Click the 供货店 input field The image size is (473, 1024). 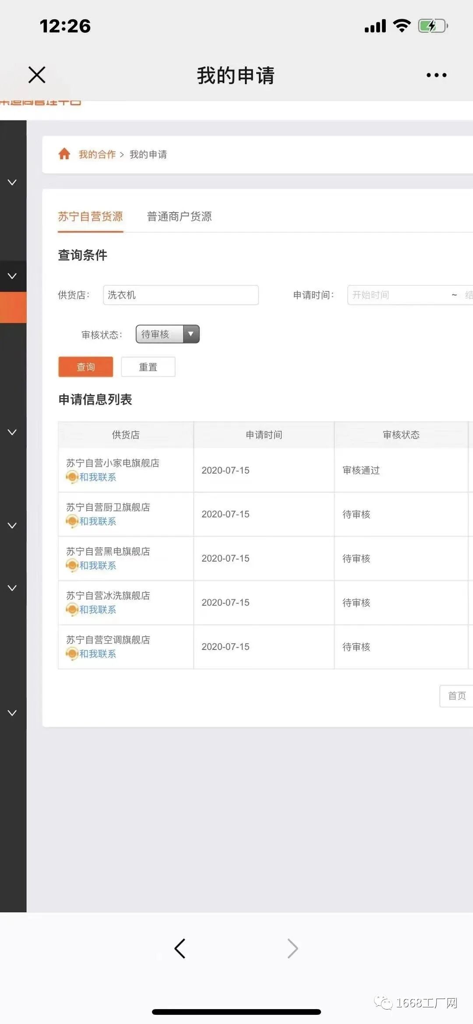click(x=180, y=295)
